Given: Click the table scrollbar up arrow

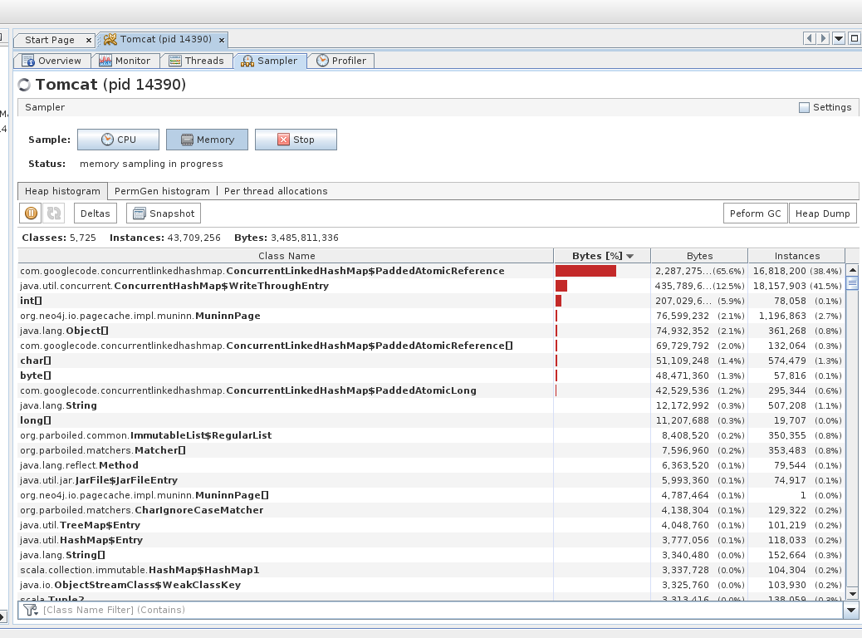Looking at the screenshot, I should pyautogui.click(x=853, y=270).
